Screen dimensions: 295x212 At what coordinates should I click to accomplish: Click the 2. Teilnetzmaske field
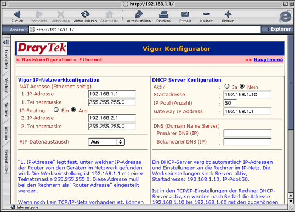112,127
